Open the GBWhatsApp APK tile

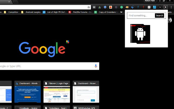(86, 107)
